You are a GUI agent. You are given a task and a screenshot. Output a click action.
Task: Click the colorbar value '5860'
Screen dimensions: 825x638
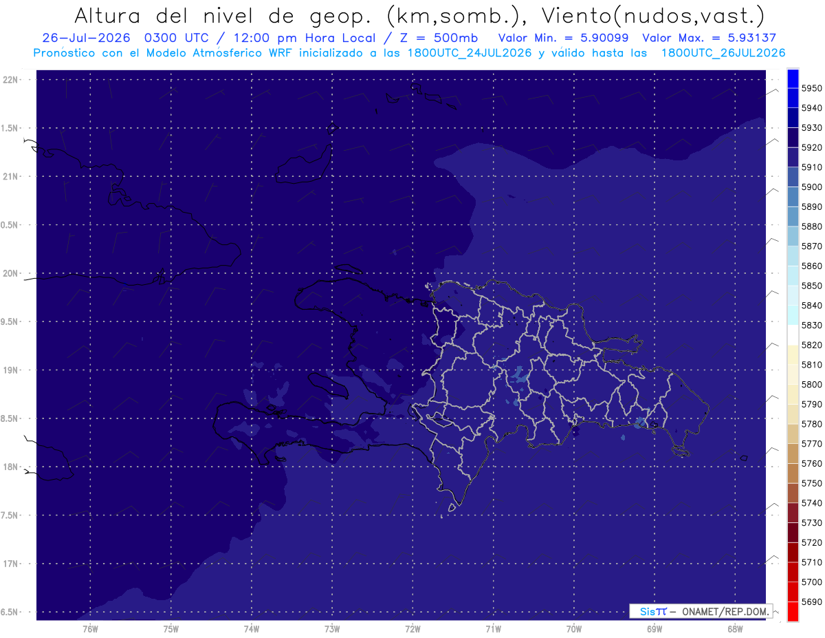click(812, 266)
